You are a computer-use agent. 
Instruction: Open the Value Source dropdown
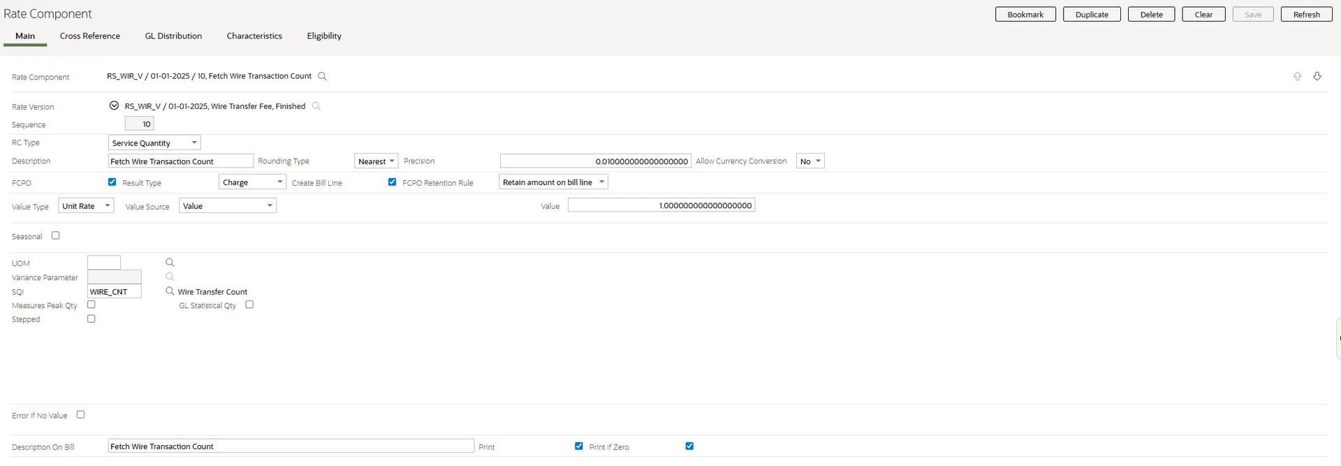[227, 206]
